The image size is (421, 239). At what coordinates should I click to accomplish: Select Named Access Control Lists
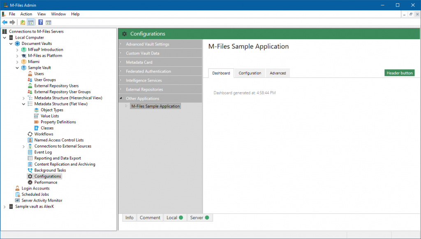pyautogui.click(x=58, y=140)
